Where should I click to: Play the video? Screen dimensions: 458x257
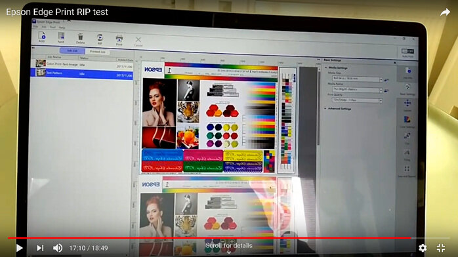pyautogui.click(x=20, y=248)
